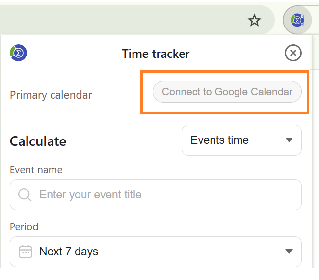Click the Time tracker title text
Viewport: 319px width, 280px height.
click(x=156, y=53)
